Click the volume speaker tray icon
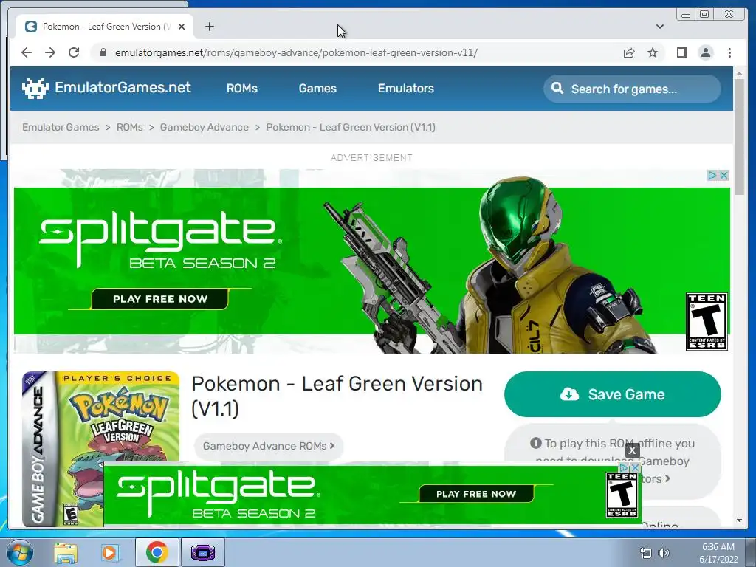Image resolution: width=756 pixels, height=567 pixels. [664, 552]
